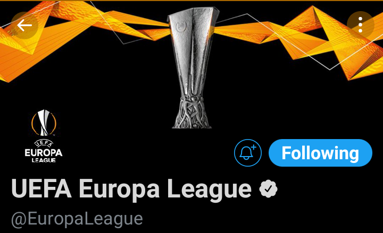
Task: Select the UEFA Europa League display name
Action: [131, 189]
